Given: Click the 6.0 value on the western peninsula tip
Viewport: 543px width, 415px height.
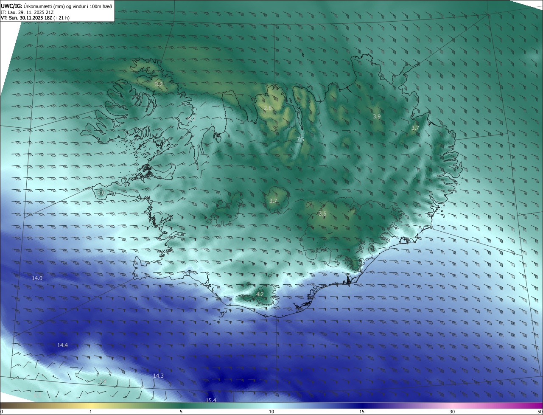Looking at the screenshot, I should coord(101,193).
